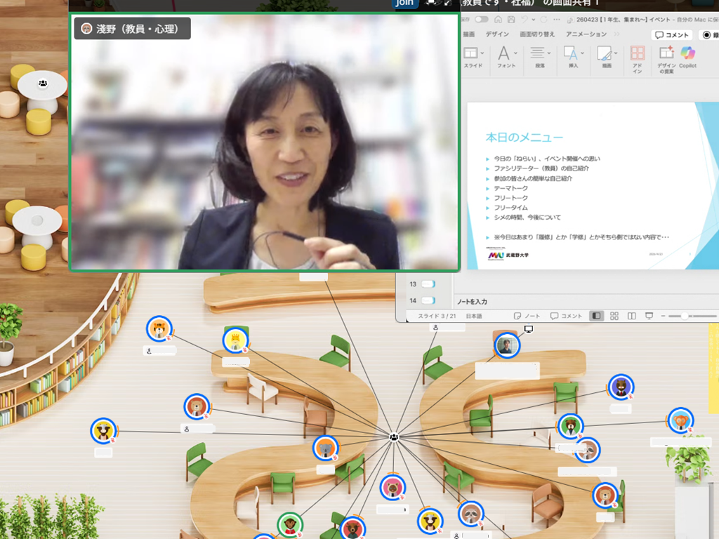Click the Join button at top
The height and width of the screenshot is (539, 719).
click(405, 3)
